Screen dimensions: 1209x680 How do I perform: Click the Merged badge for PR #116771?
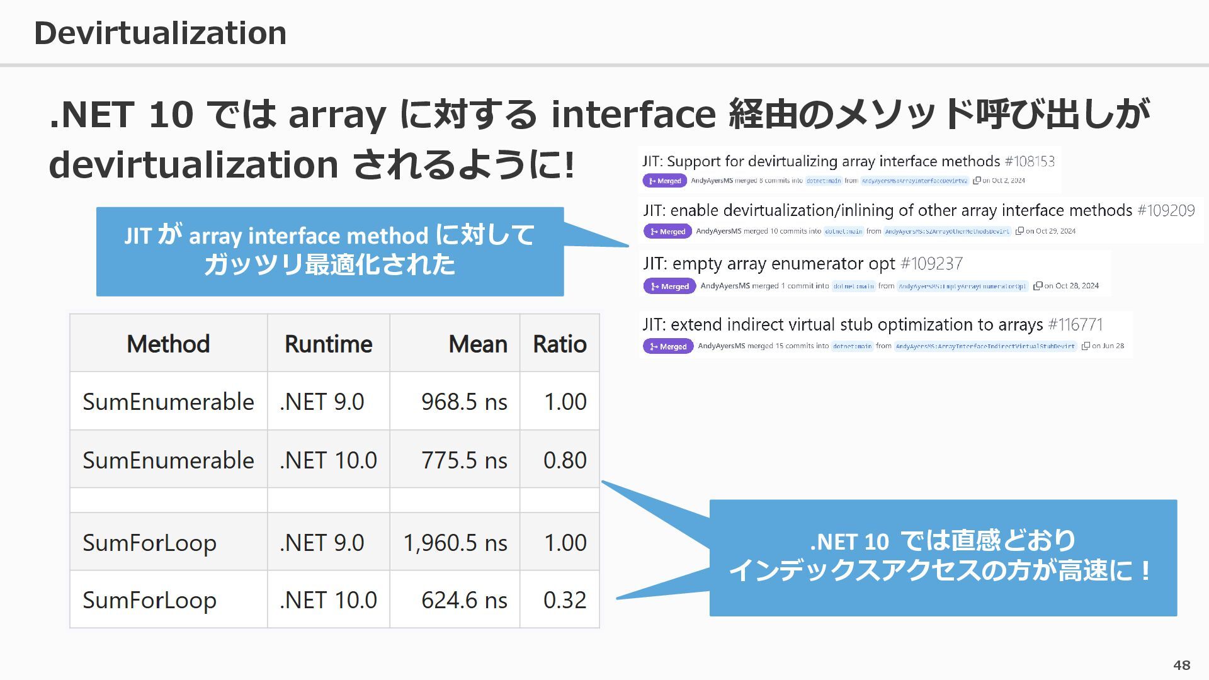pos(668,346)
